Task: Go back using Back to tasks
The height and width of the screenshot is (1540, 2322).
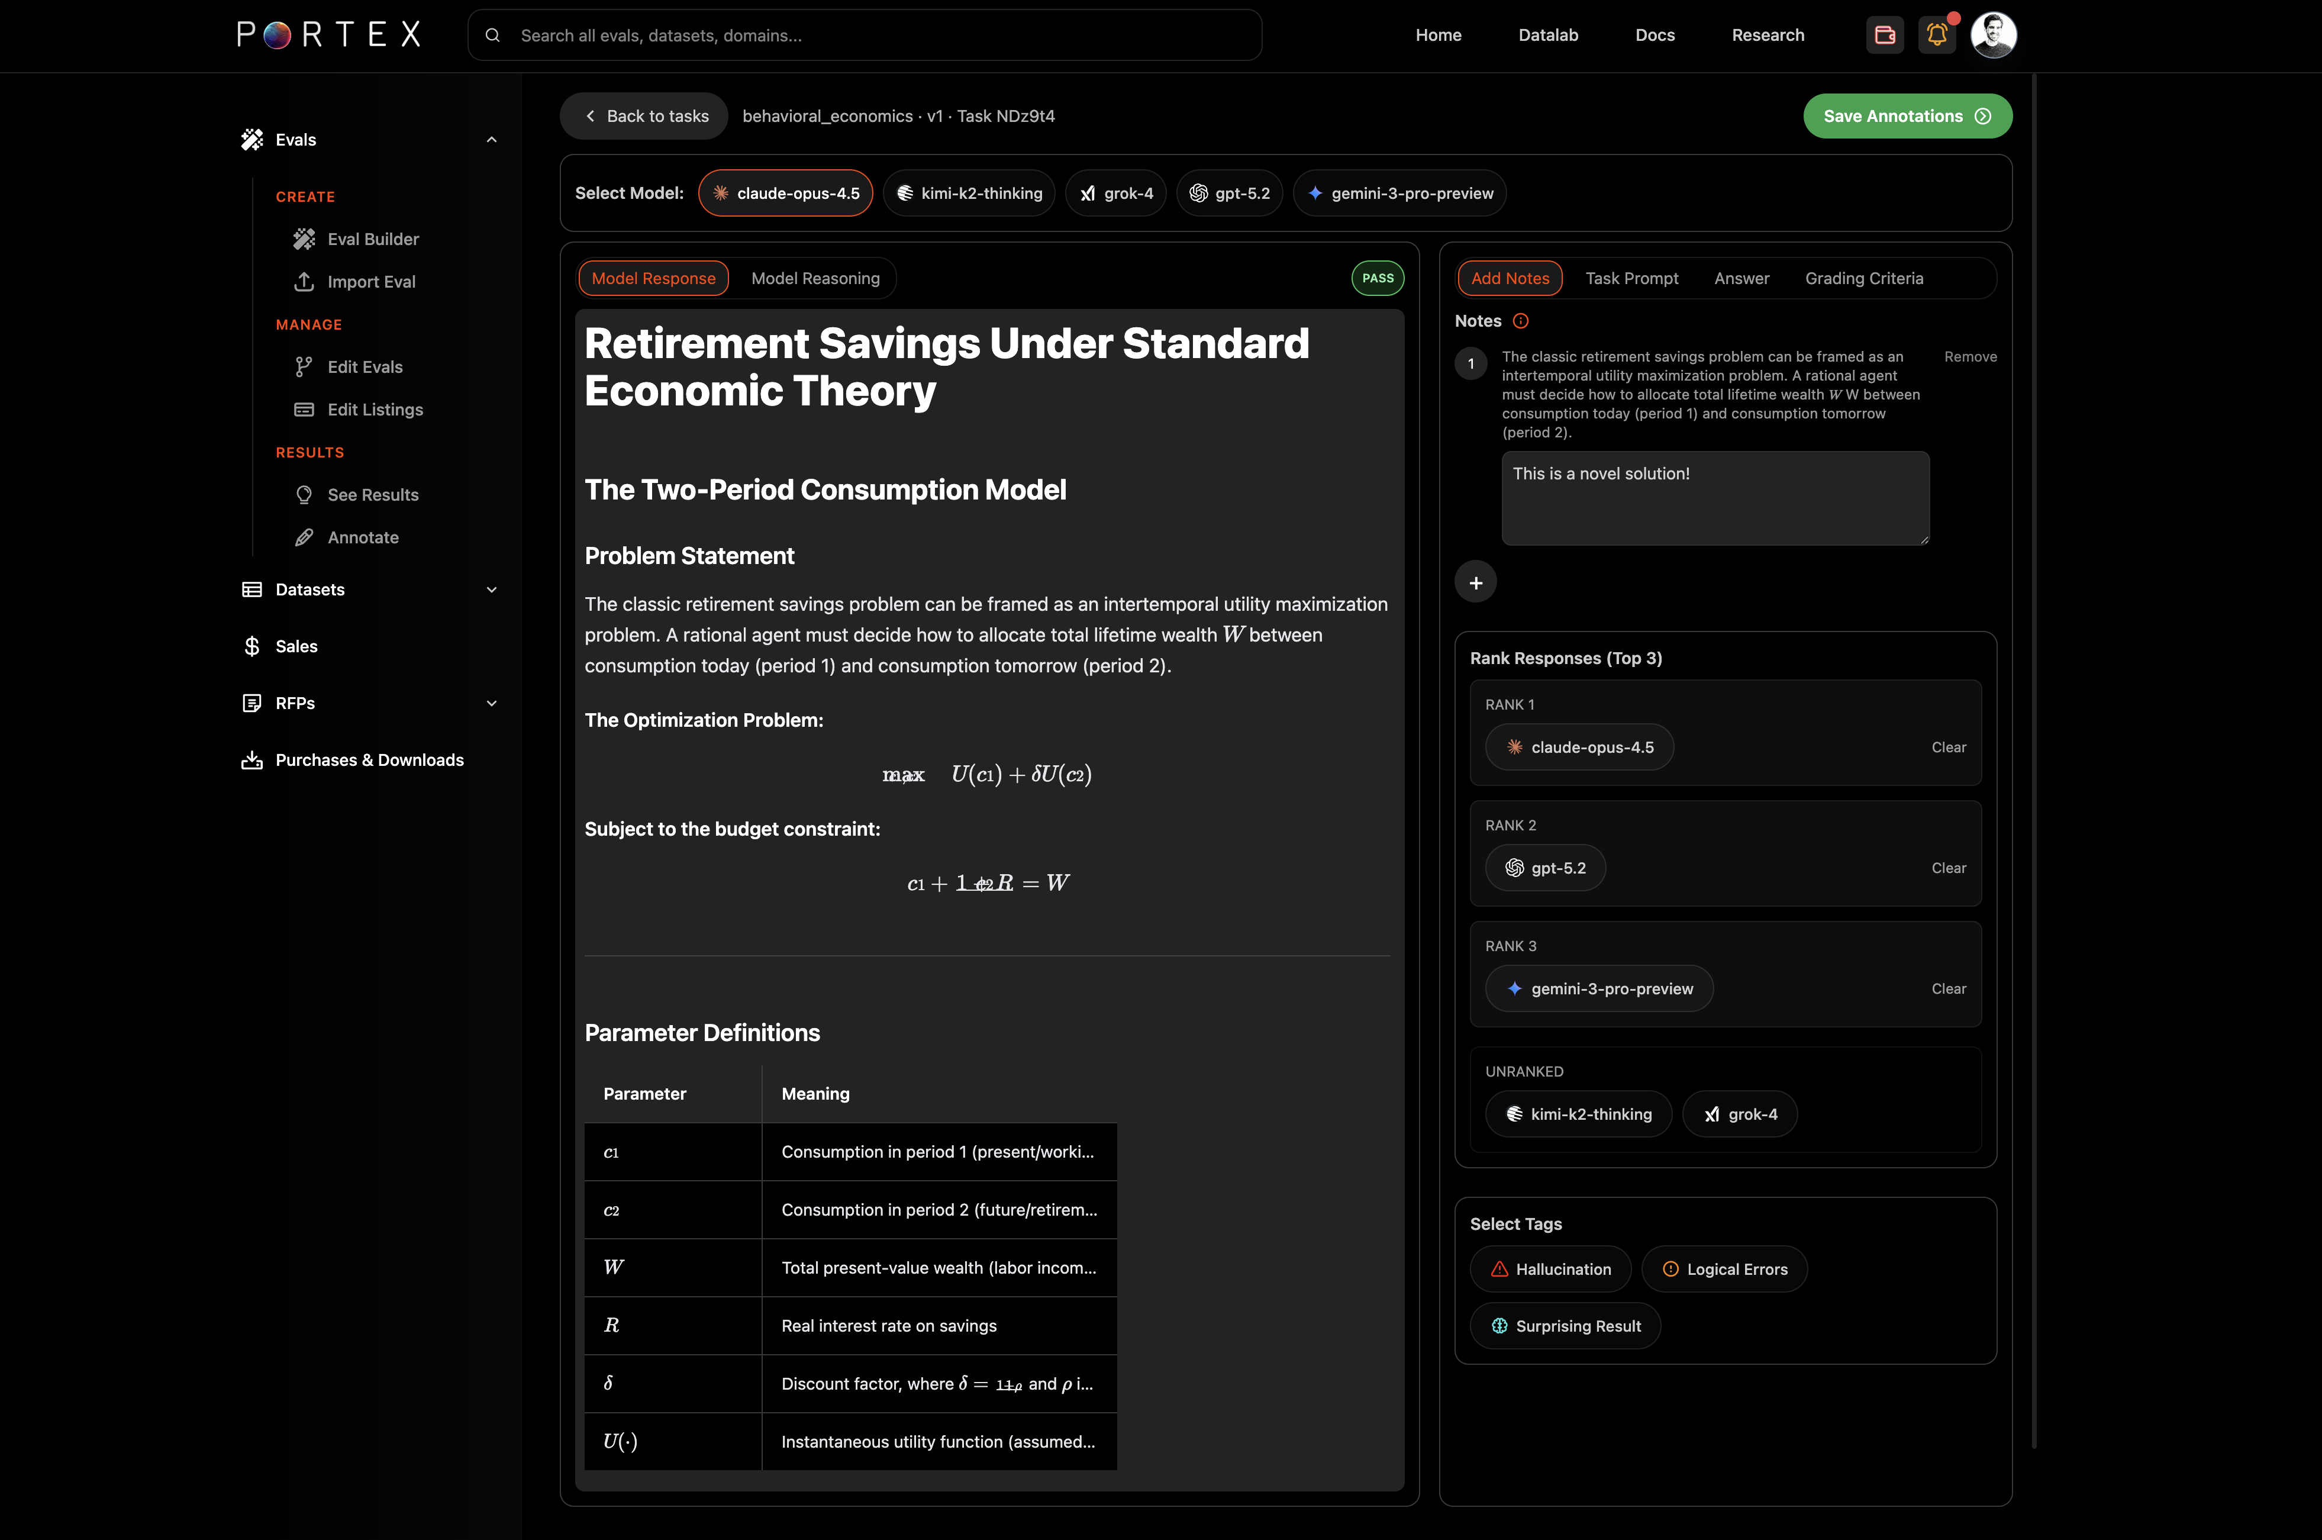Action: click(x=645, y=116)
